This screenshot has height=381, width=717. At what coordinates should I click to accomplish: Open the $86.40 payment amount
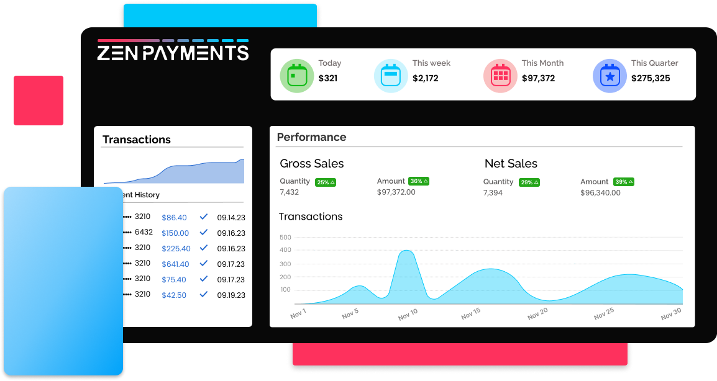tap(174, 217)
